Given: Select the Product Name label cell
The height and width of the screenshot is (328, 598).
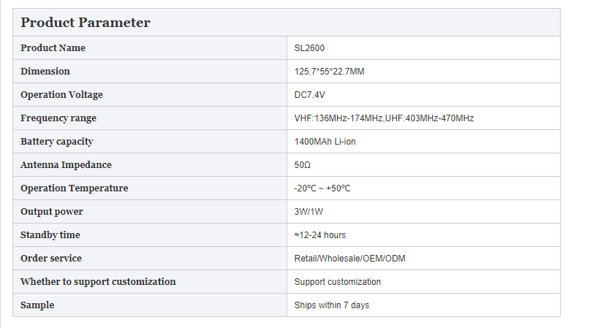Looking at the screenshot, I should 150,48.
